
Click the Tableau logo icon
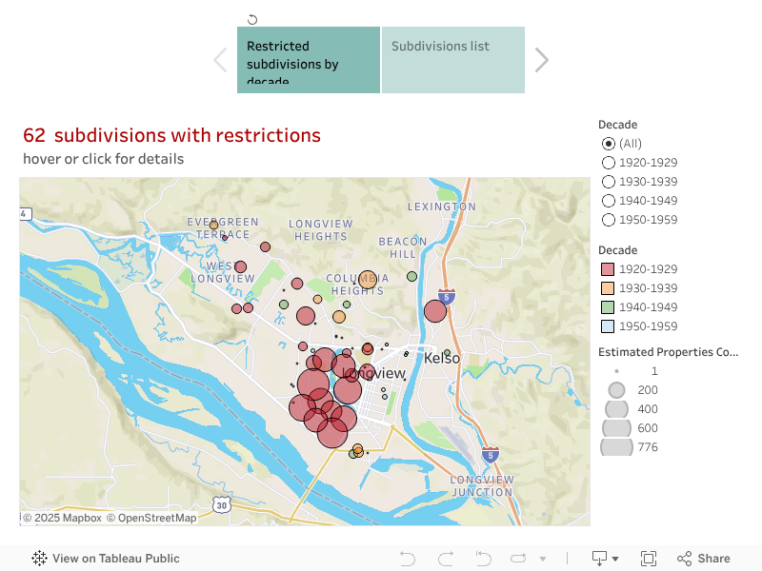click(x=40, y=559)
